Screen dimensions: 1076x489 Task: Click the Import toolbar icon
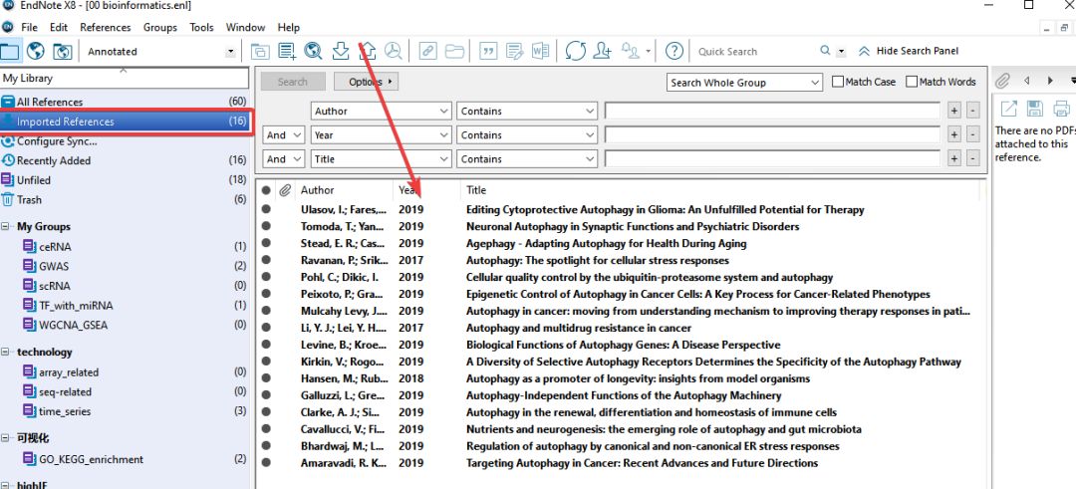click(x=341, y=51)
